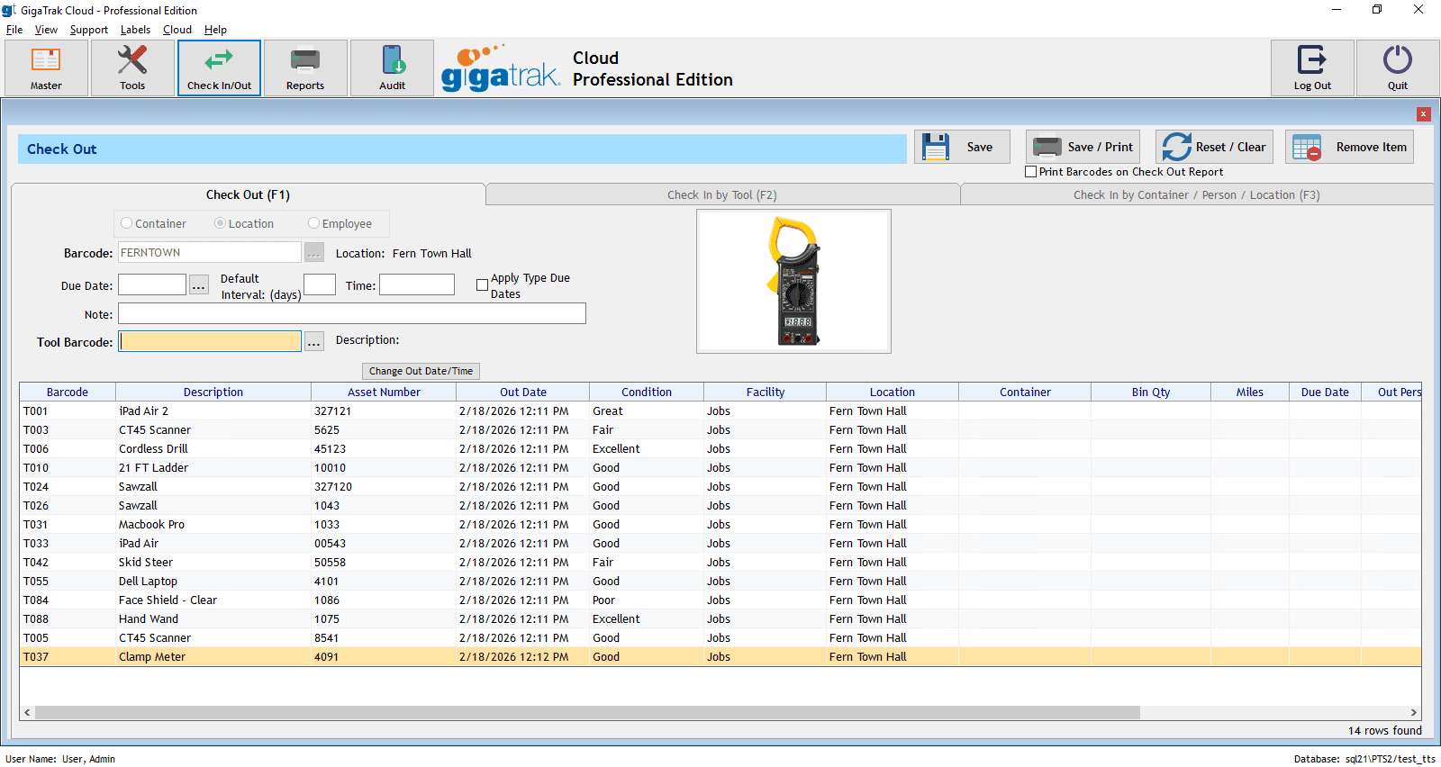Enable Print Barcodes on Check Out Report
1441x767 pixels.
(x=1031, y=172)
